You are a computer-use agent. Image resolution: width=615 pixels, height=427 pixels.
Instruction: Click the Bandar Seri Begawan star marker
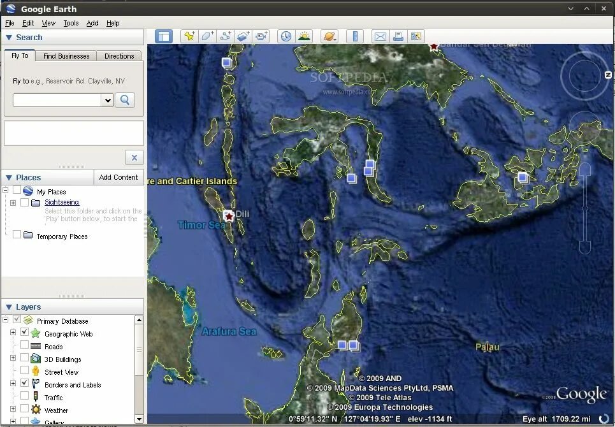pyautogui.click(x=434, y=47)
